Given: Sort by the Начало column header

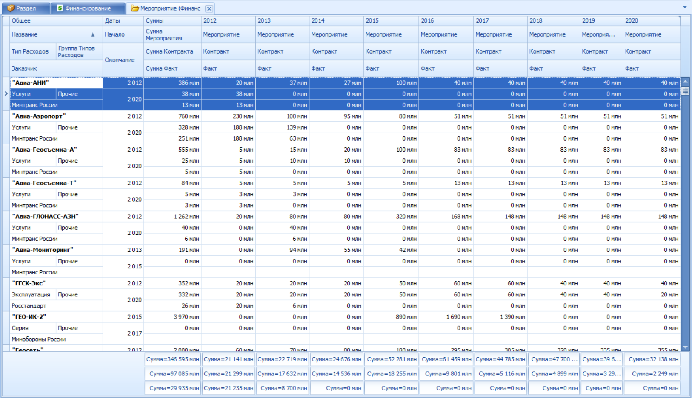Looking at the screenshot, I should [123, 34].
